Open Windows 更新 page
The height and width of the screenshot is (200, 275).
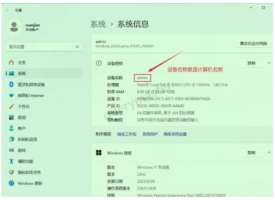tap(44, 183)
